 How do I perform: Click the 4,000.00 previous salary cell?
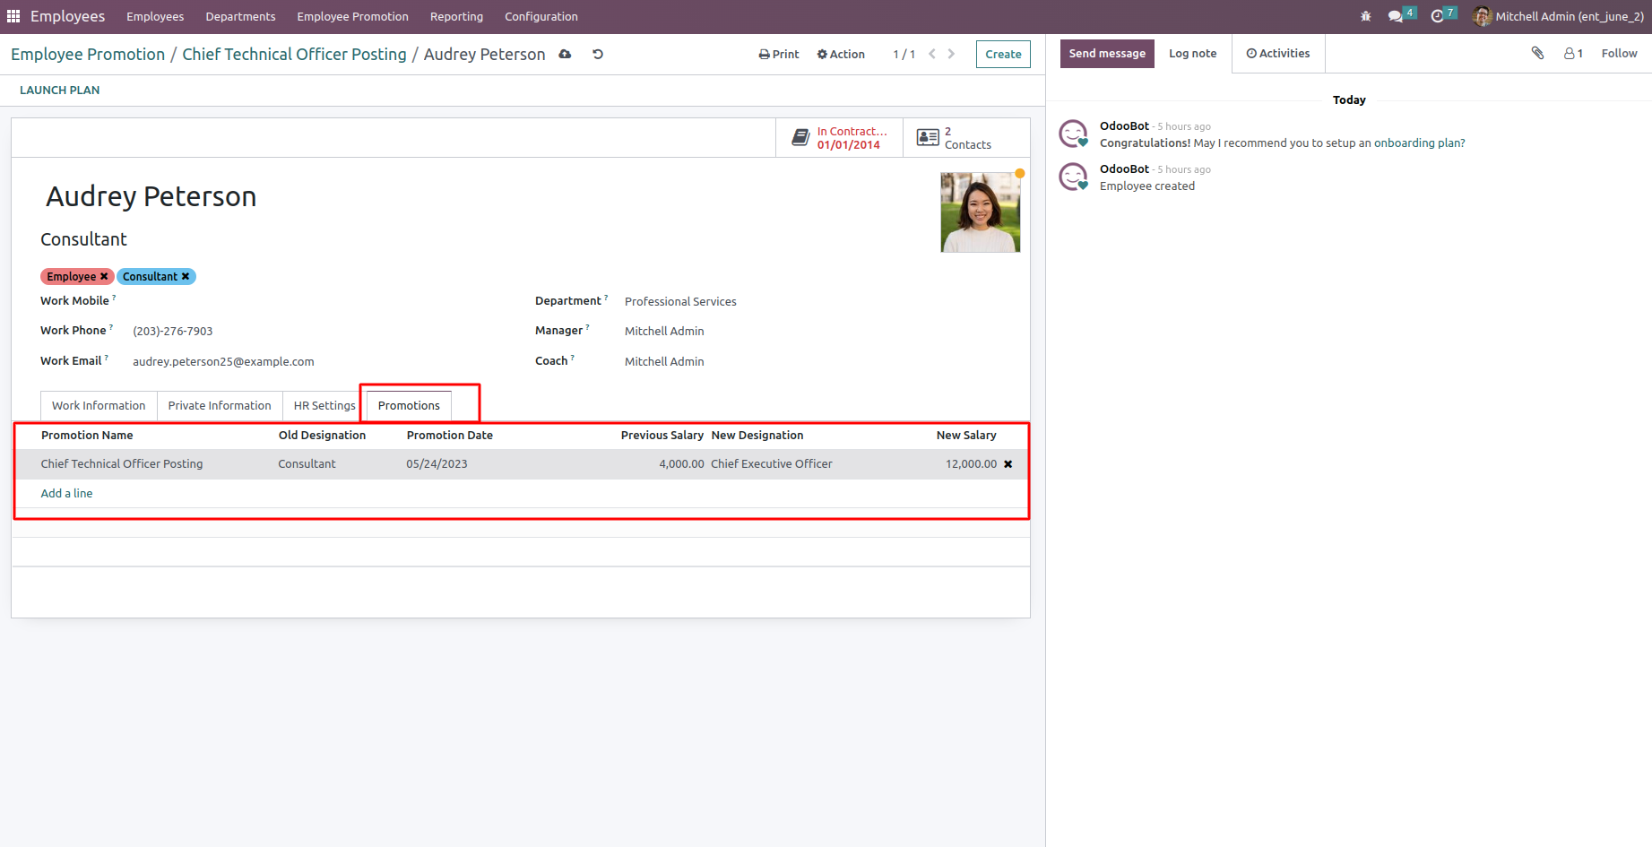681,464
